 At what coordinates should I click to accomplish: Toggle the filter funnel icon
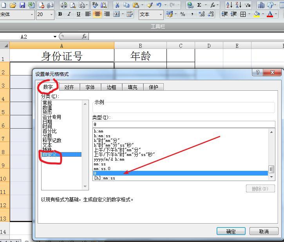coord(248,5)
